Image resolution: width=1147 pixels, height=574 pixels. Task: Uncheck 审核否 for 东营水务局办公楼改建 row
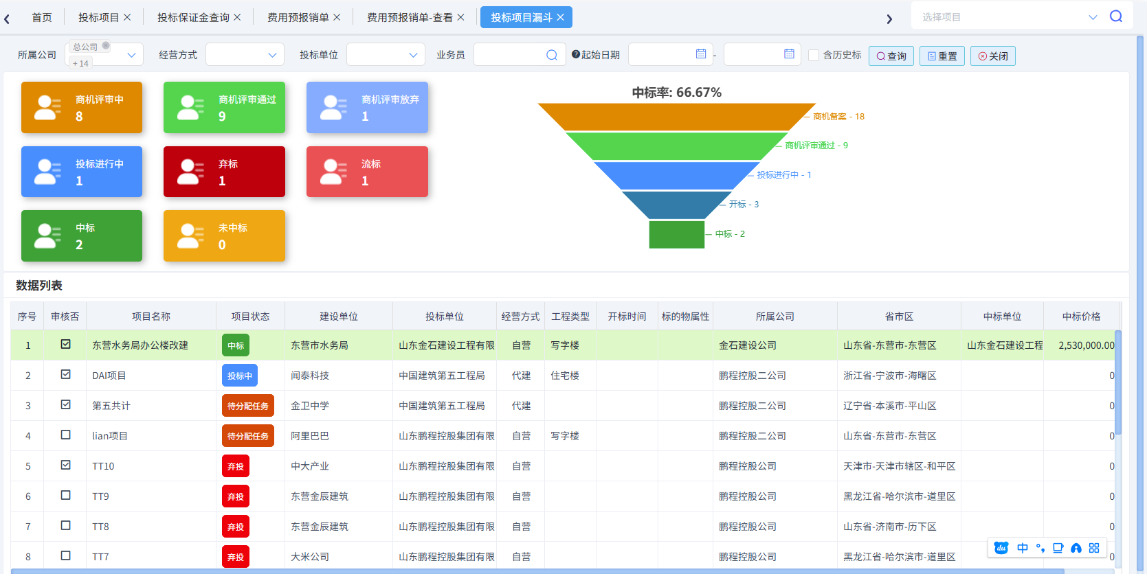66,344
